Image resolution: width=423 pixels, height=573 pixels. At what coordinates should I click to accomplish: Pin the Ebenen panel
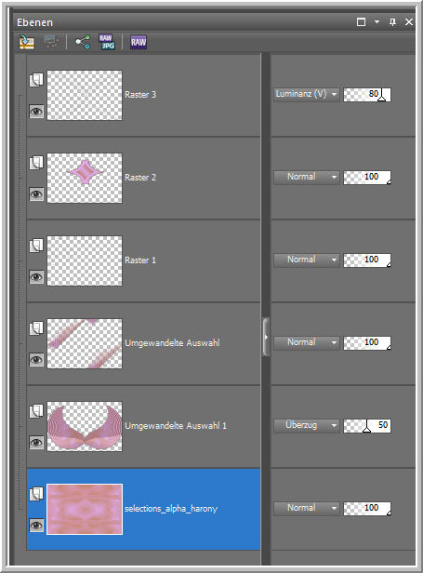click(392, 22)
